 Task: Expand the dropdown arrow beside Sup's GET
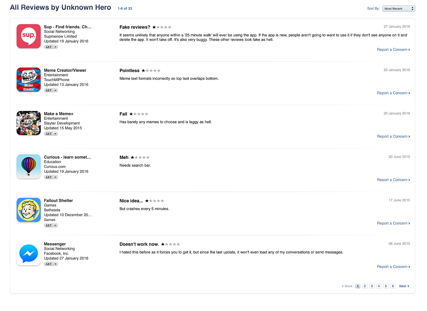tap(56, 47)
